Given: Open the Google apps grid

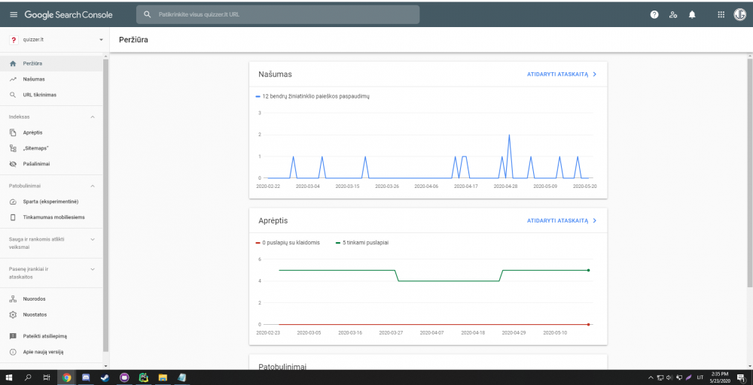Looking at the screenshot, I should [721, 15].
